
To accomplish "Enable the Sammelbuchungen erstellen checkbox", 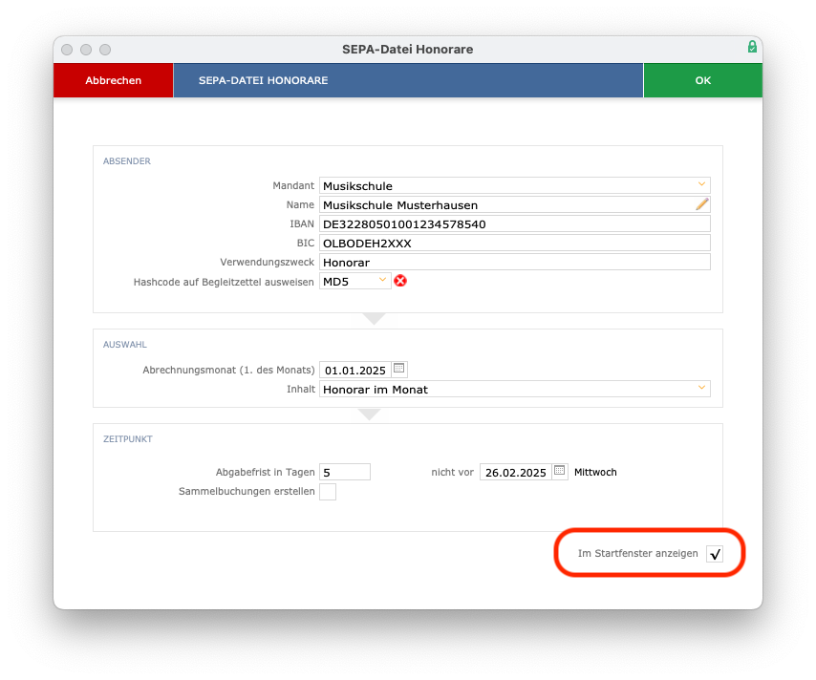I will point(328,492).
